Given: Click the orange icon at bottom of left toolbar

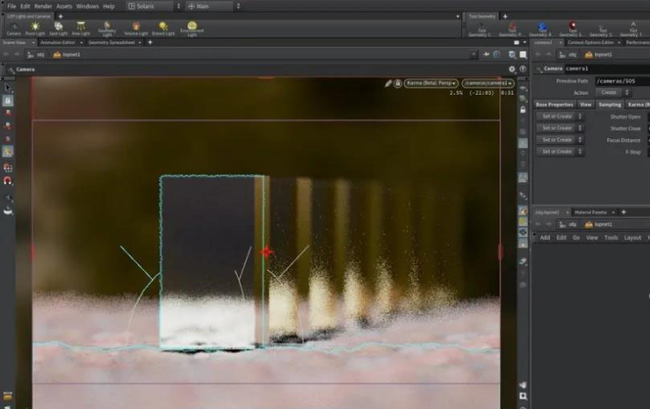Looking at the screenshot, I should tap(7, 396).
